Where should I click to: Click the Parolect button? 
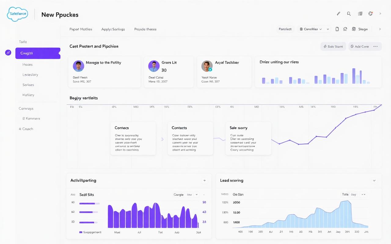click(x=285, y=29)
